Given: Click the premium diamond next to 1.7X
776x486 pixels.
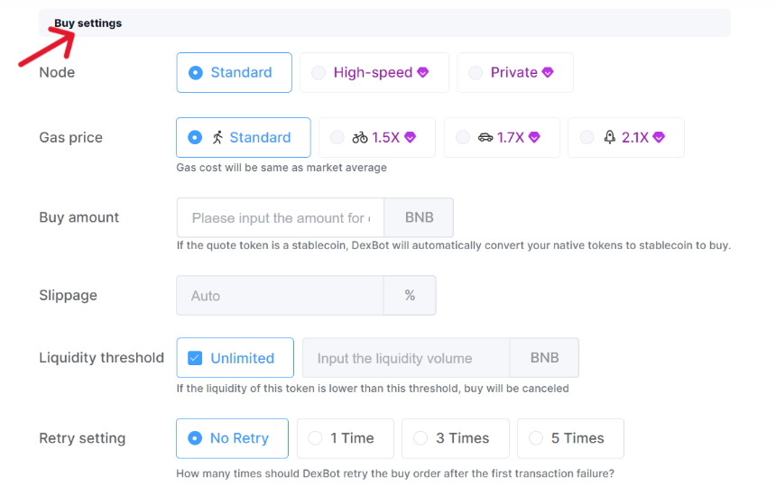Looking at the screenshot, I should pos(534,137).
